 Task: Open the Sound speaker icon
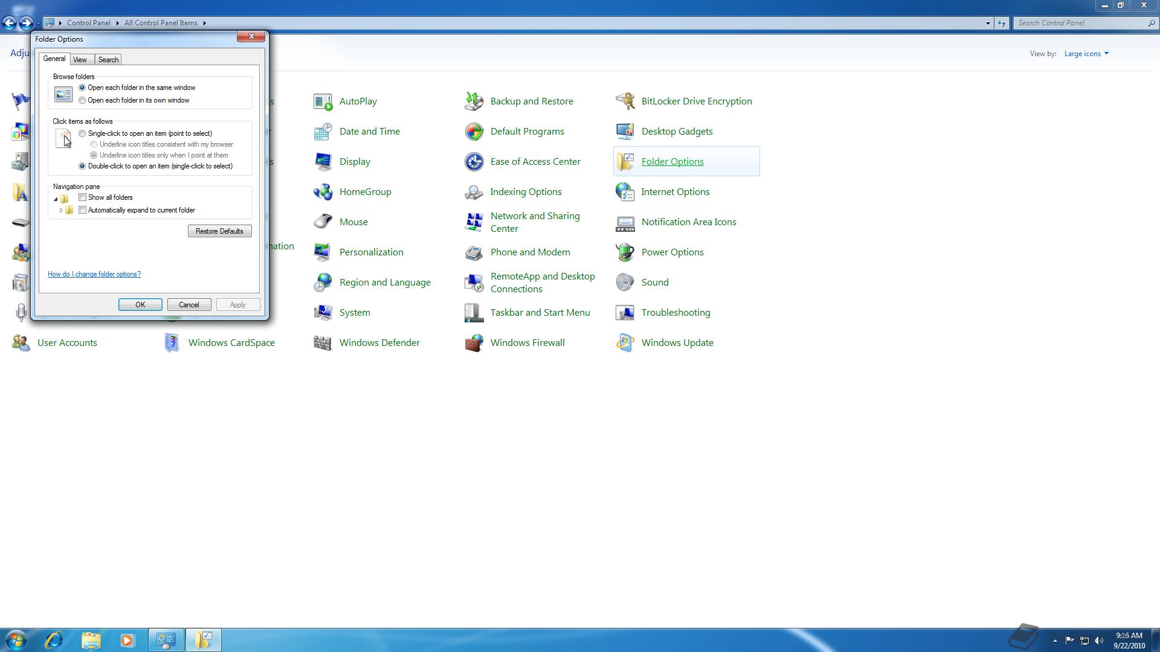coord(625,283)
